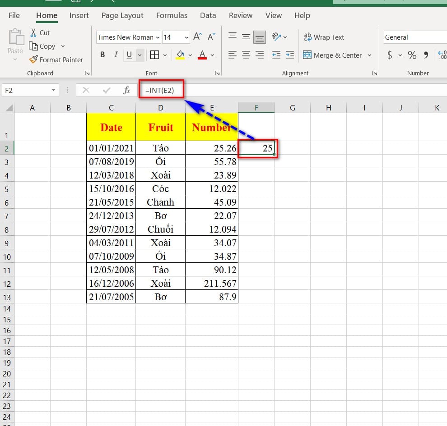Select column header G

coord(292,108)
